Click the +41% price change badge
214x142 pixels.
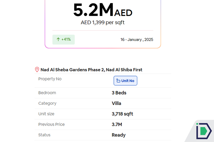pos(64,39)
